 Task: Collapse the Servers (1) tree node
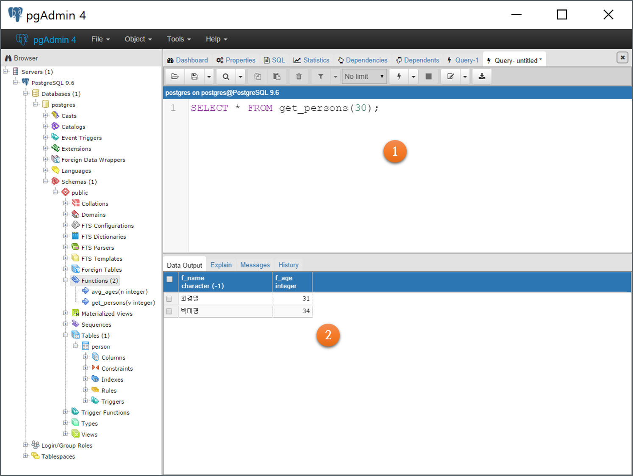click(x=6, y=71)
